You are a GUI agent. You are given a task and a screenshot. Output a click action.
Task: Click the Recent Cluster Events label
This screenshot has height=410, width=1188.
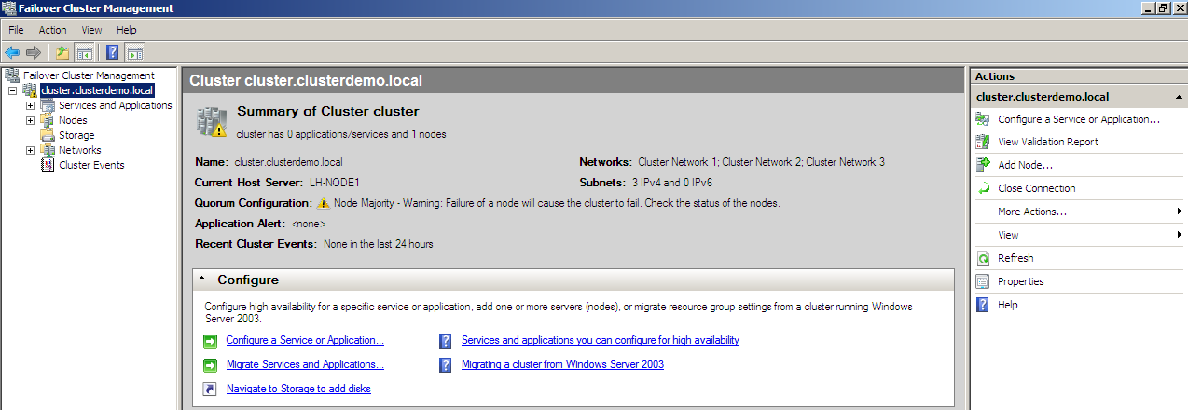[256, 244]
